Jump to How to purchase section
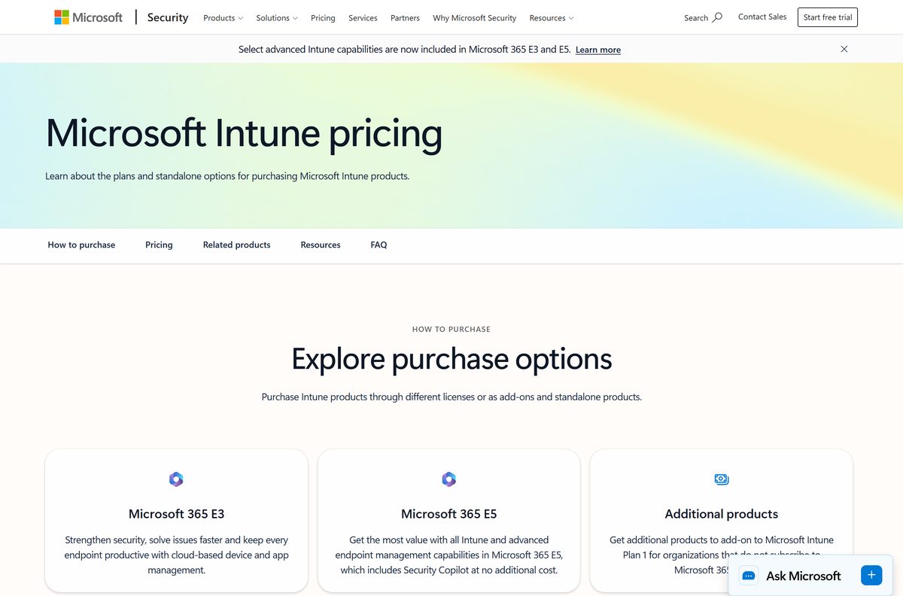The height and width of the screenshot is (596, 903). (81, 245)
